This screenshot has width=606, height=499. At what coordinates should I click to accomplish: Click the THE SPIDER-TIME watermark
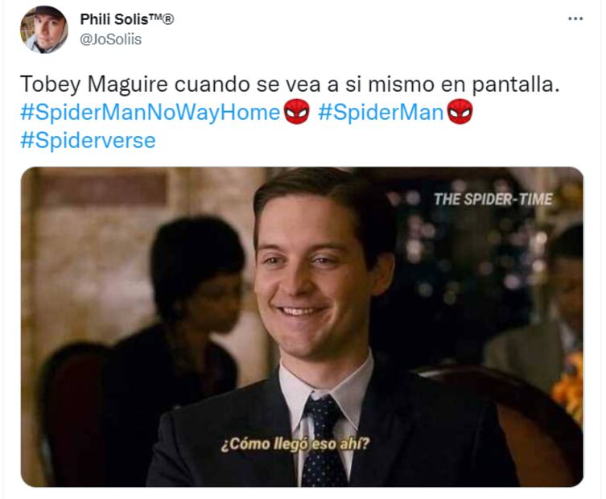[x=493, y=200]
